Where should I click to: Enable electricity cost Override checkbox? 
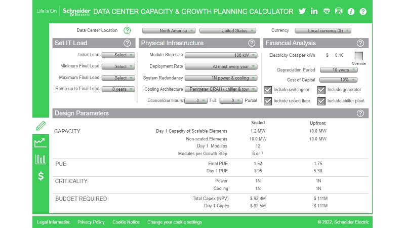(x=359, y=56)
